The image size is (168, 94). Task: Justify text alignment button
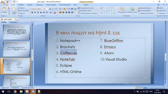coord(69,13)
